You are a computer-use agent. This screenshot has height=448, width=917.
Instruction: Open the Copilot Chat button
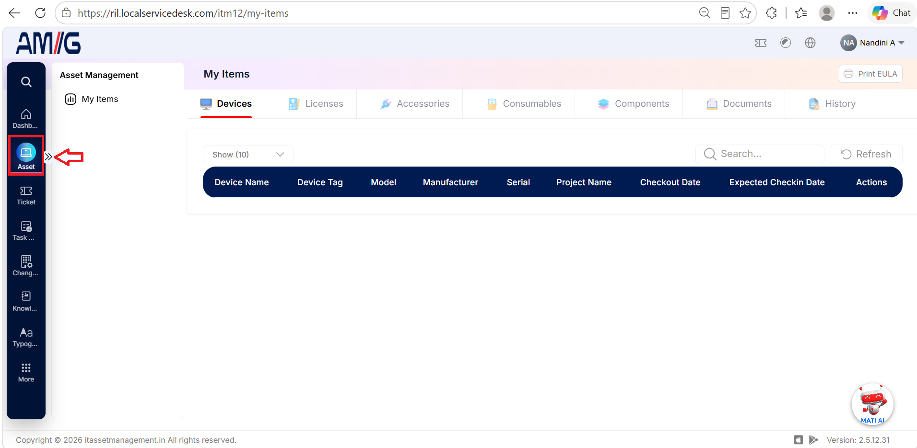pos(892,13)
